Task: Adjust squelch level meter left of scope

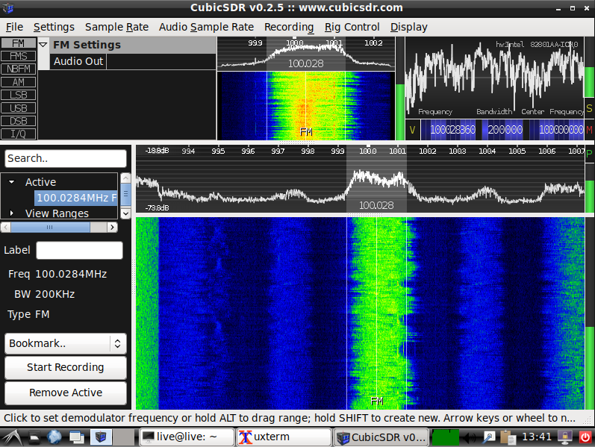Action: pyautogui.click(x=400, y=89)
